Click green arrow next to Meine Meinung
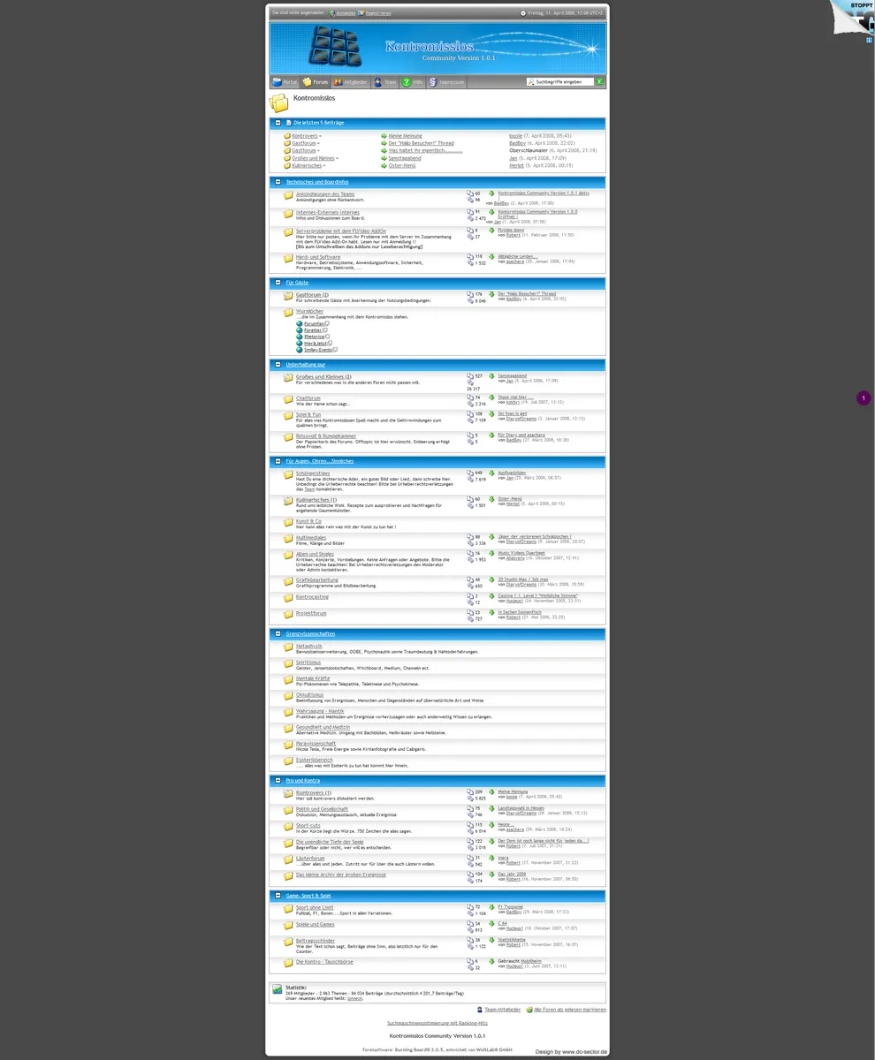 [x=384, y=136]
